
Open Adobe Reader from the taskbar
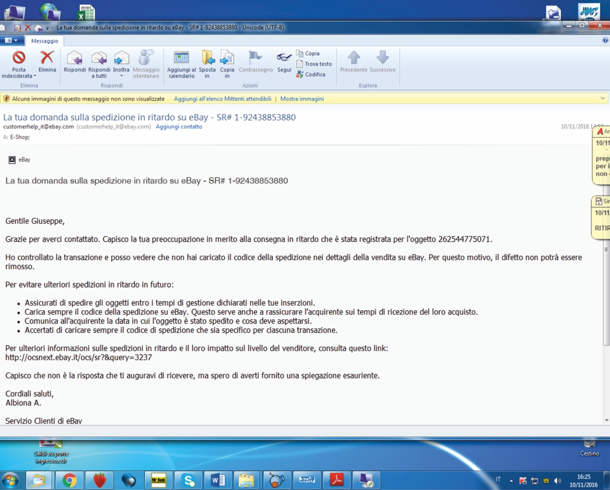pos(336,480)
